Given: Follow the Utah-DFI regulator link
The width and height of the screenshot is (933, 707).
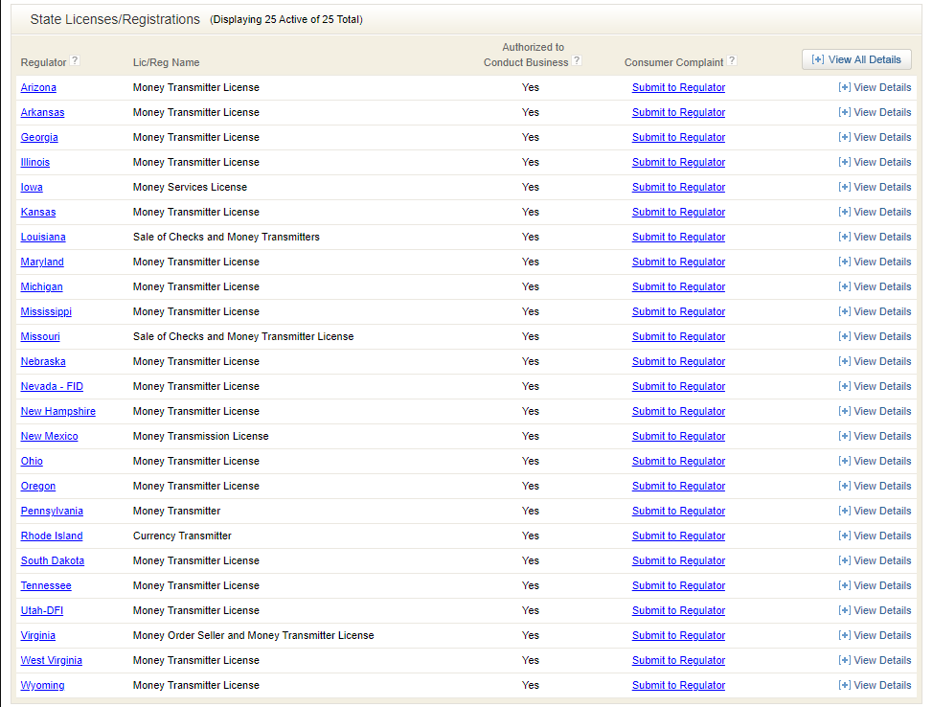Looking at the screenshot, I should pos(42,610).
